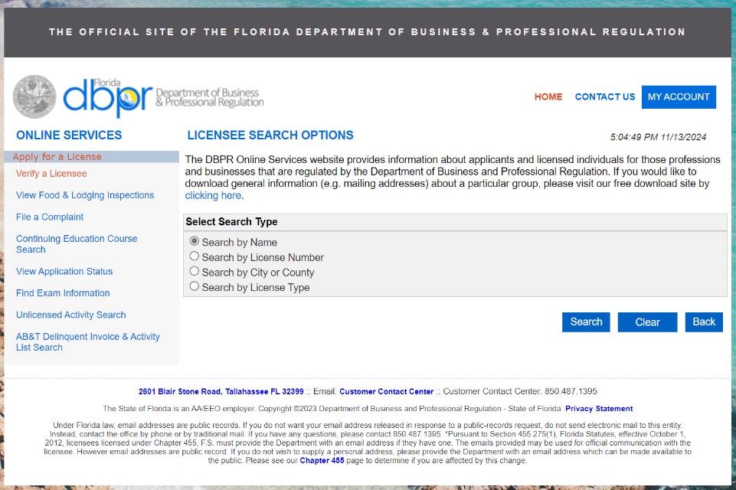Open the HOME navigation link
Image resolution: width=736 pixels, height=490 pixels.
548,96
